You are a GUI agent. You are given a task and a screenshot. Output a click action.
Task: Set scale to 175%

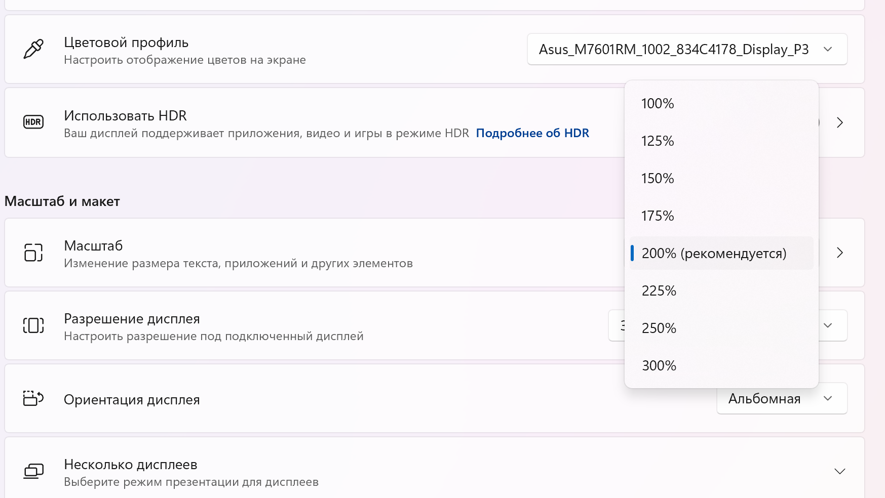pos(658,216)
